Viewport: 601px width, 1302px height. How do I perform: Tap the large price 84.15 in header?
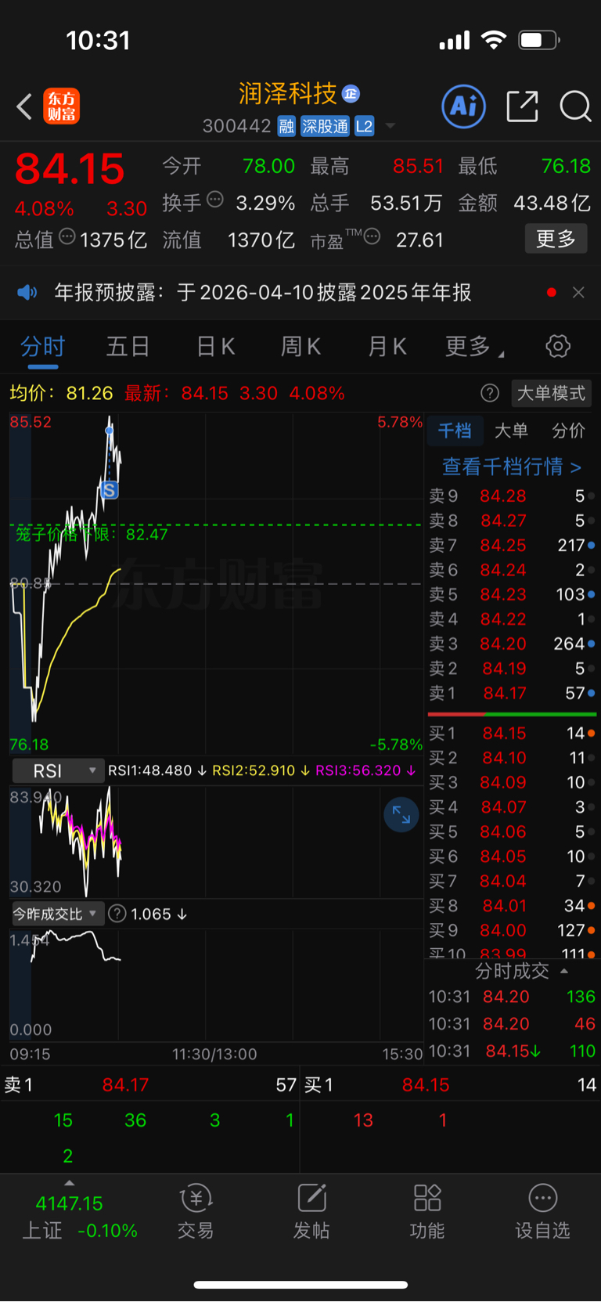tap(70, 168)
